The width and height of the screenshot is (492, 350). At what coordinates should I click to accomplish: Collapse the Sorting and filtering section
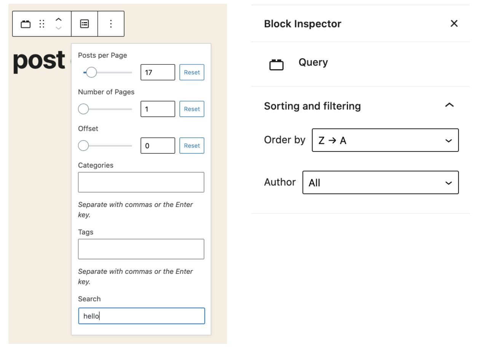pyautogui.click(x=449, y=105)
